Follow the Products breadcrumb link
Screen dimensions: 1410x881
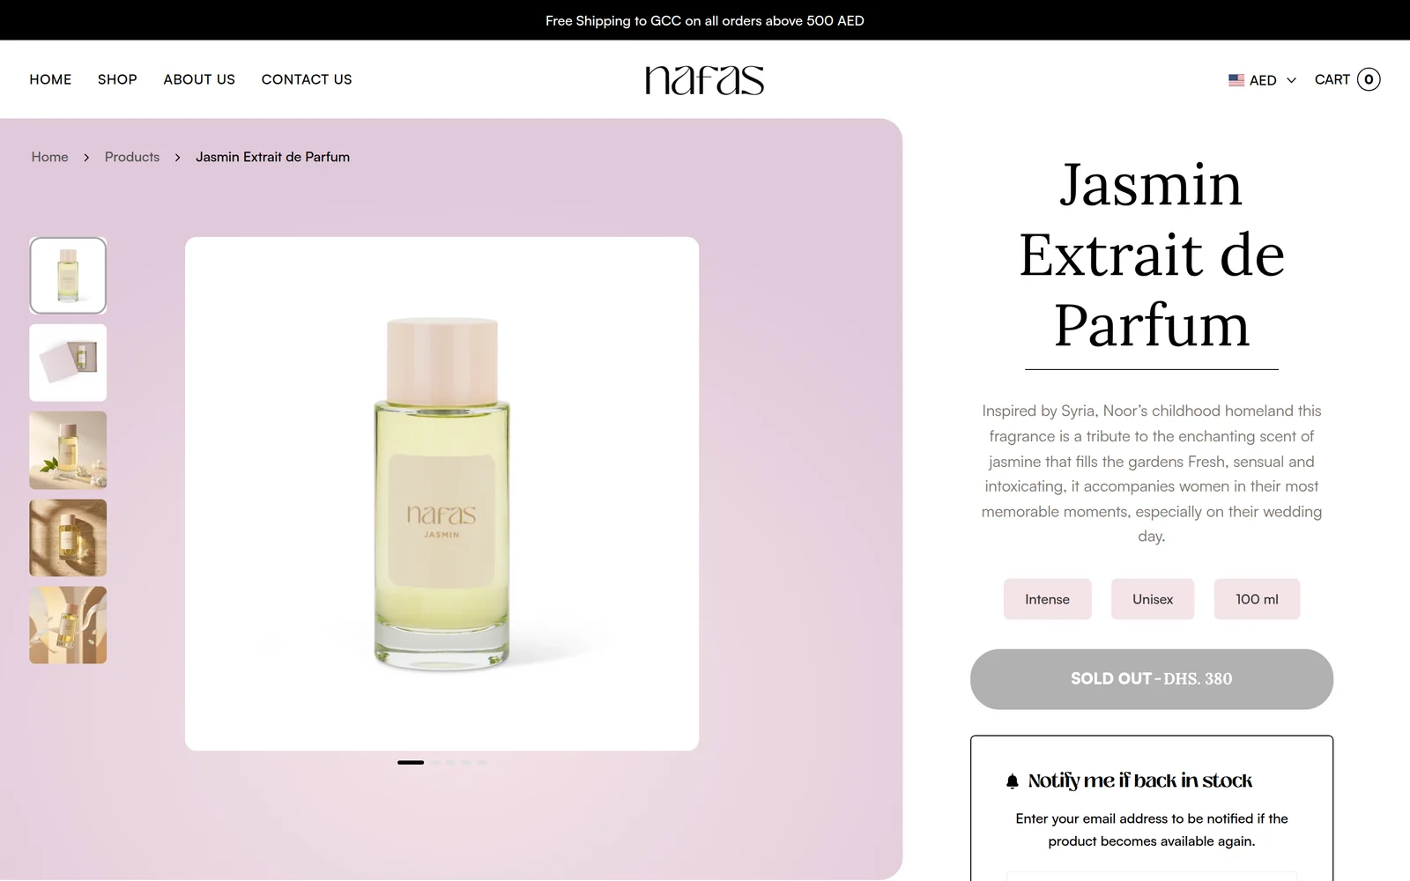click(x=132, y=157)
